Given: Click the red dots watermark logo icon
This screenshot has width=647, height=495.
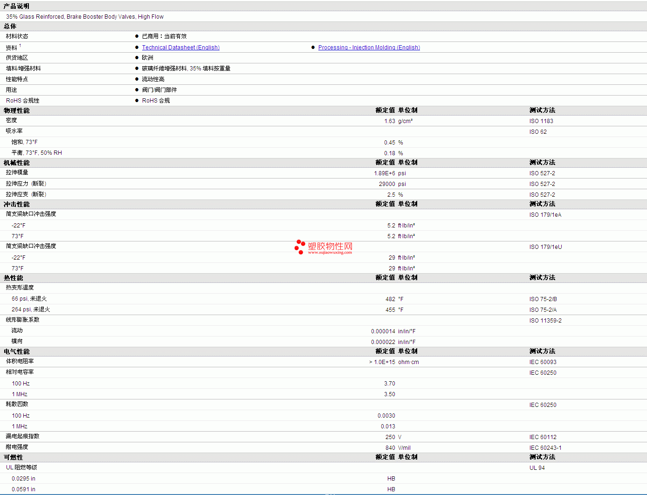Looking at the screenshot, I should click(x=300, y=247).
